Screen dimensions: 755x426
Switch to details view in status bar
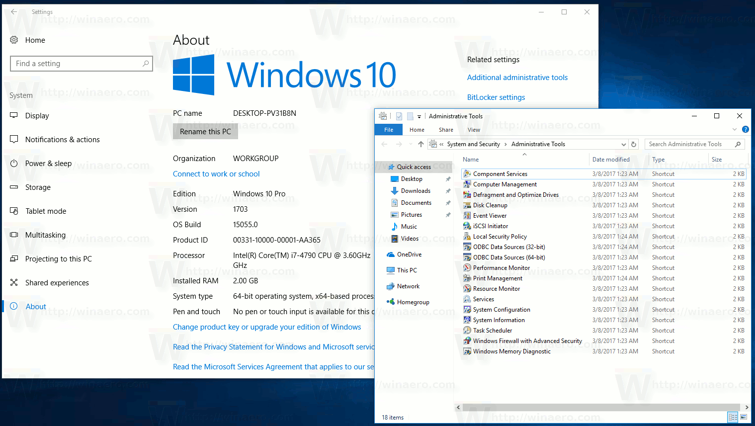(x=733, y=417)
